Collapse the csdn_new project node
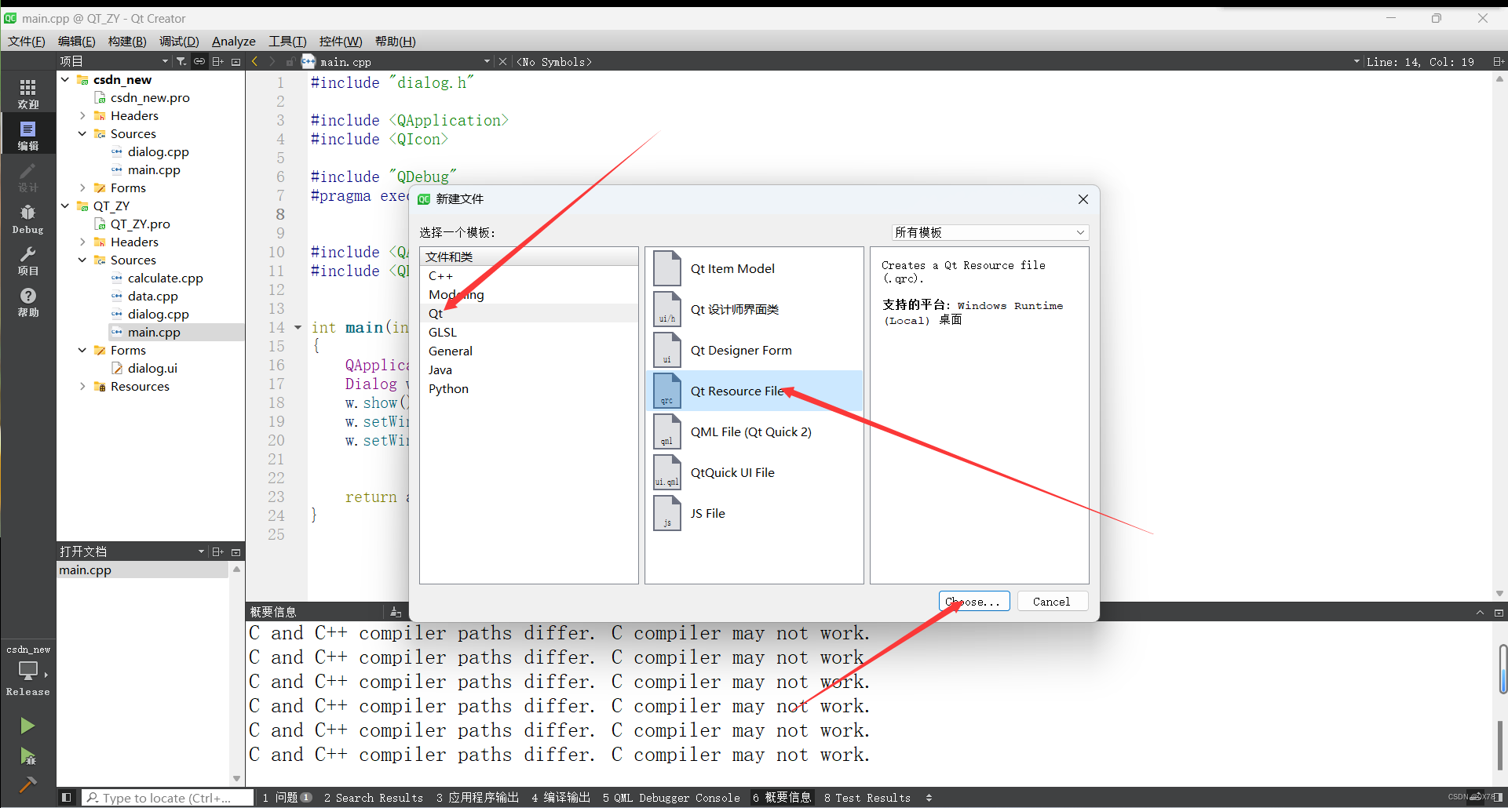 point(65,79)
